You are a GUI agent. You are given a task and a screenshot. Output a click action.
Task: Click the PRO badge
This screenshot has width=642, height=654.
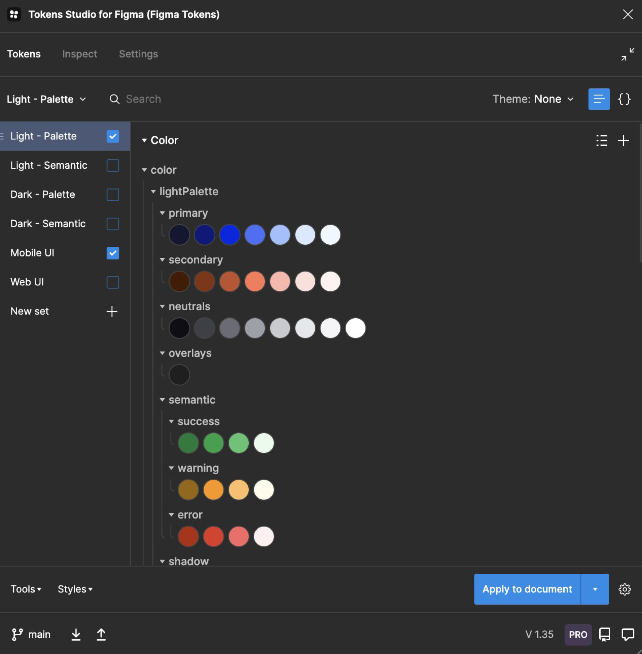[x=578, y=635]
